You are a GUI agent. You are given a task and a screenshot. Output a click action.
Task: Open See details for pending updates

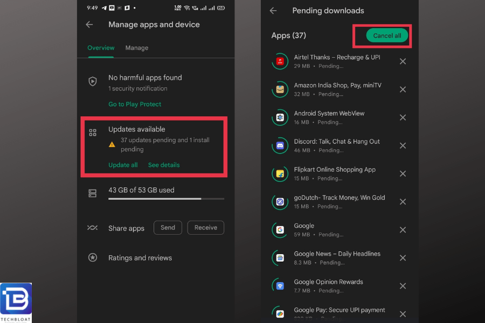point(164,165)
